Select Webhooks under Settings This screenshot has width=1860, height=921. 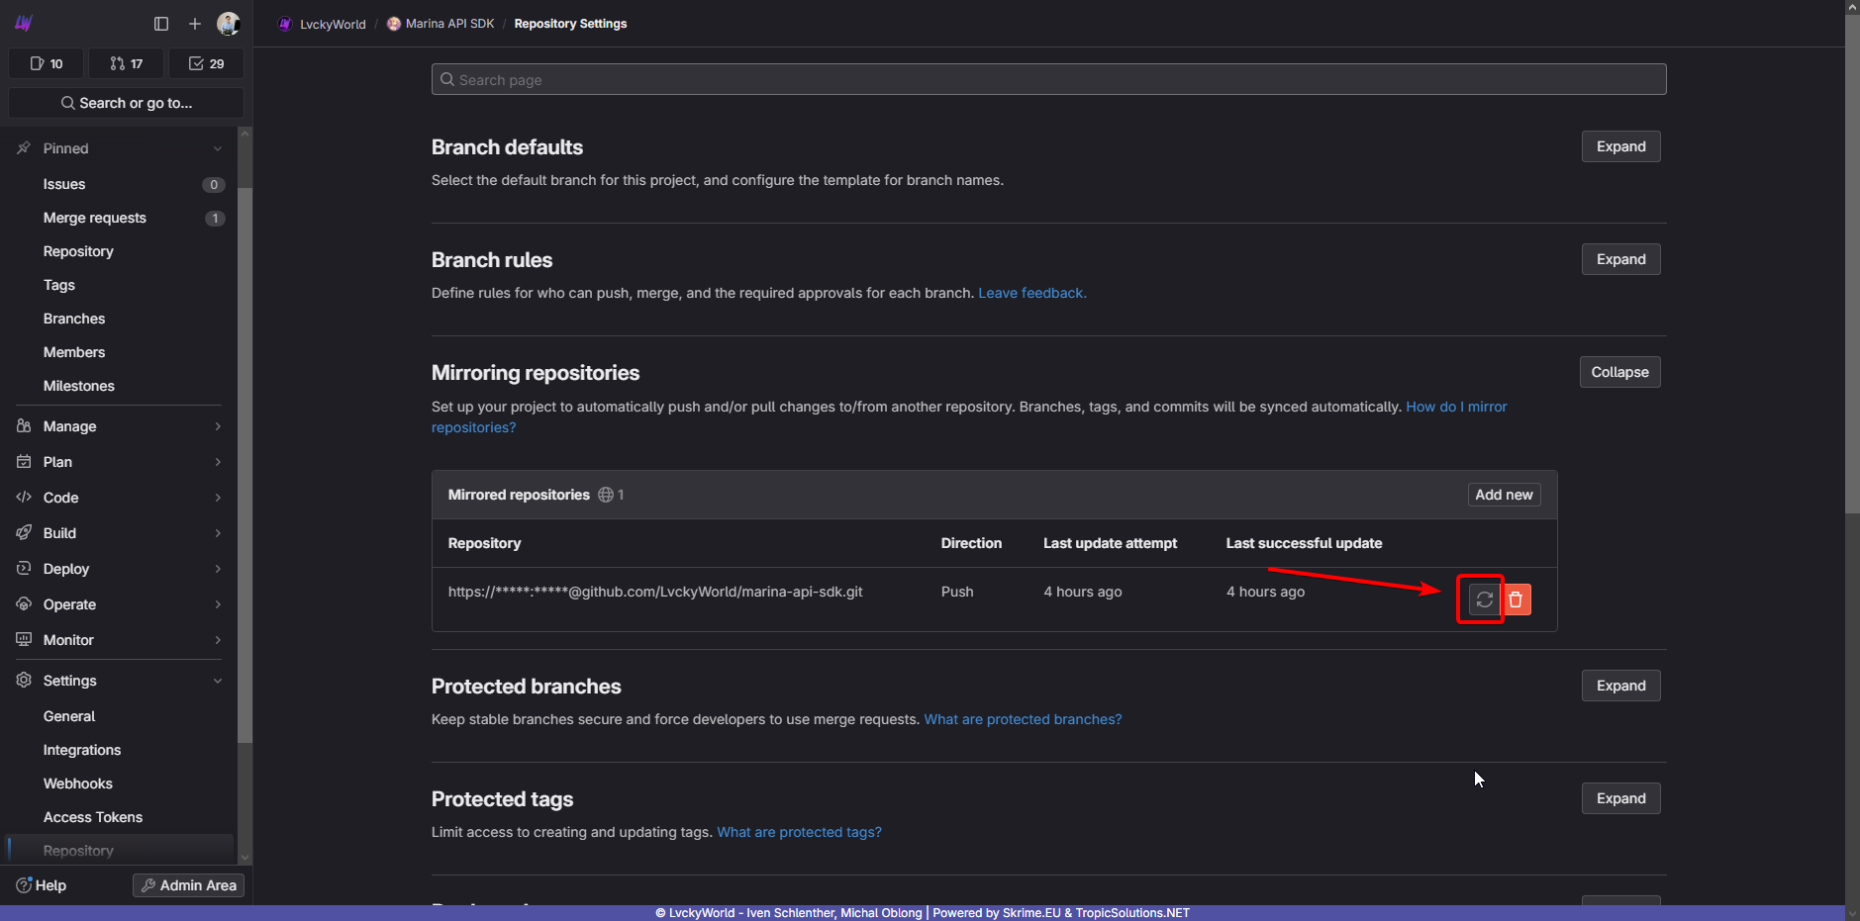coord(78,783)
